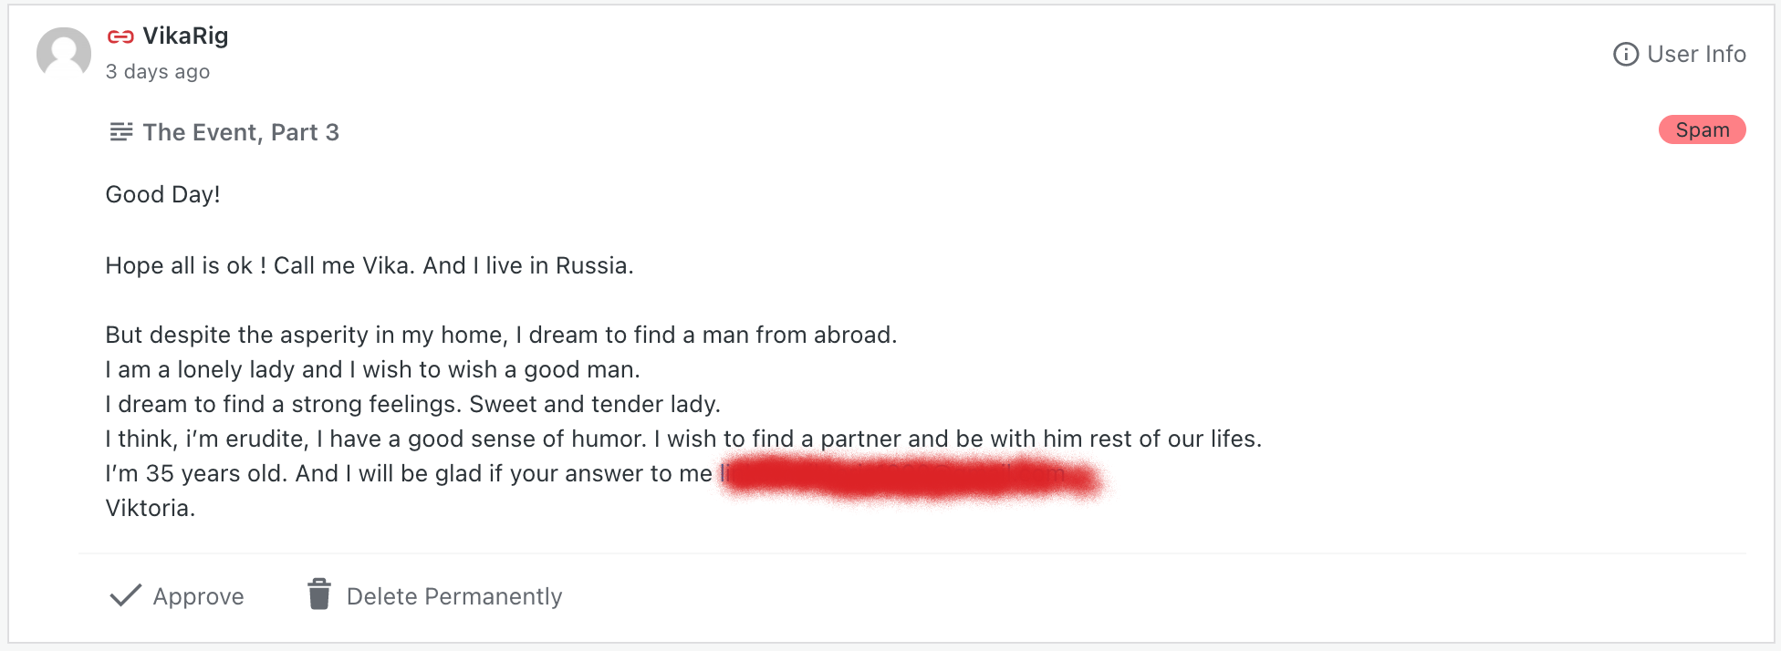The width and height of the screenshot is (1781, 651).
Task: Choose the Delete Permanently label
Action: [x=454, y=596]
